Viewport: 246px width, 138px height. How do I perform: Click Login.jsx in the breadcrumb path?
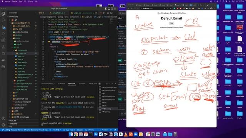click(x=88, y=17)
